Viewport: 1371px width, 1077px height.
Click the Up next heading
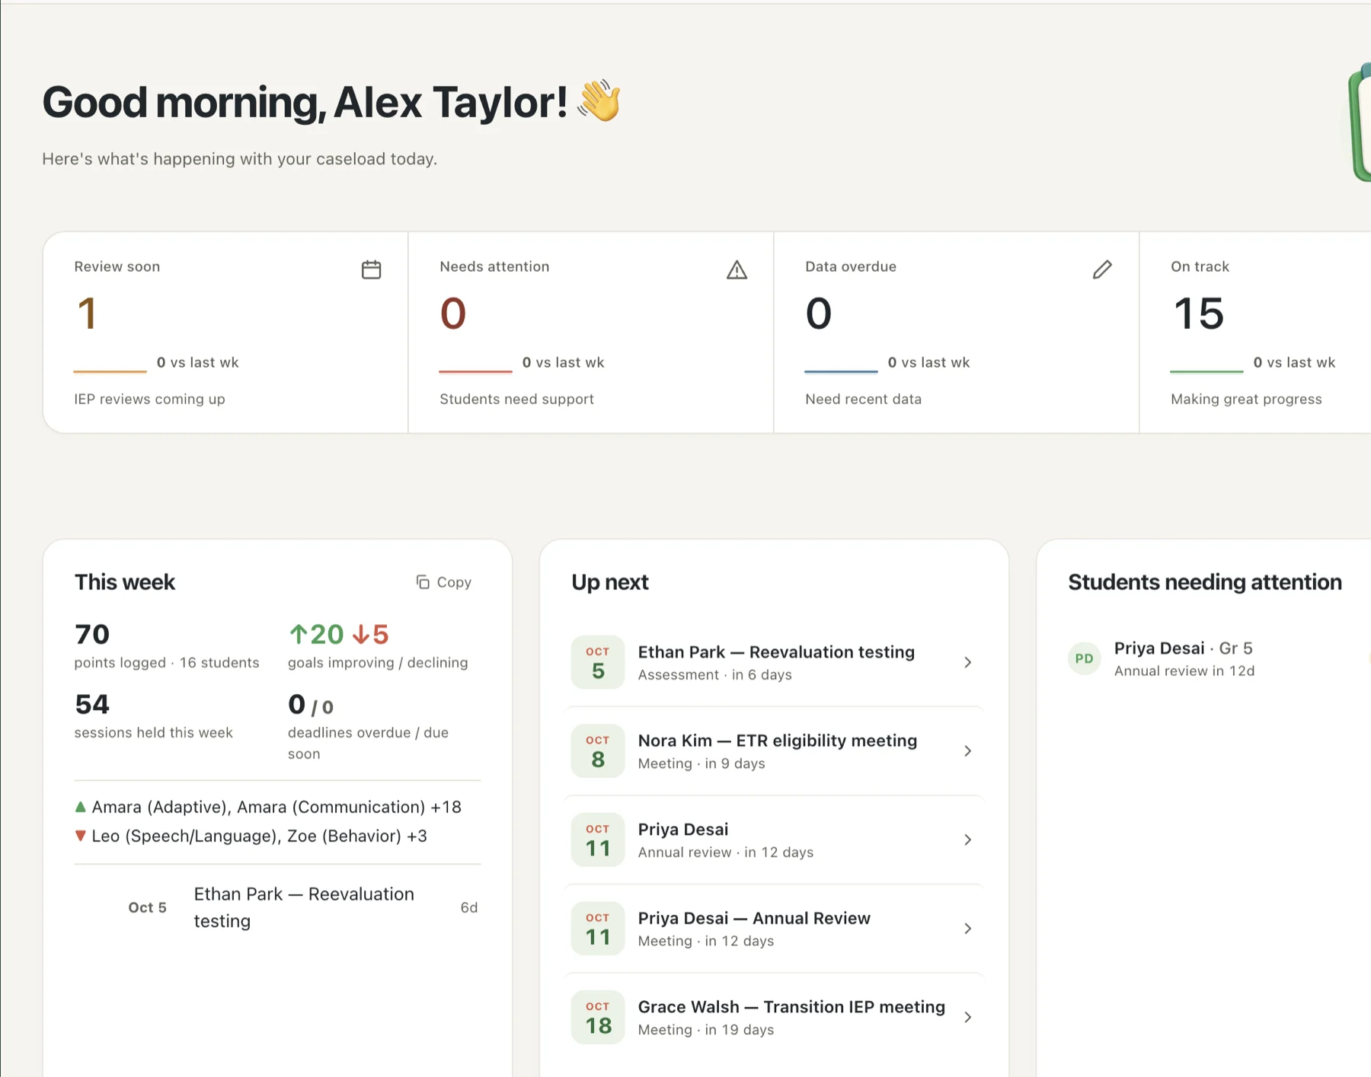tap(610, 582)
